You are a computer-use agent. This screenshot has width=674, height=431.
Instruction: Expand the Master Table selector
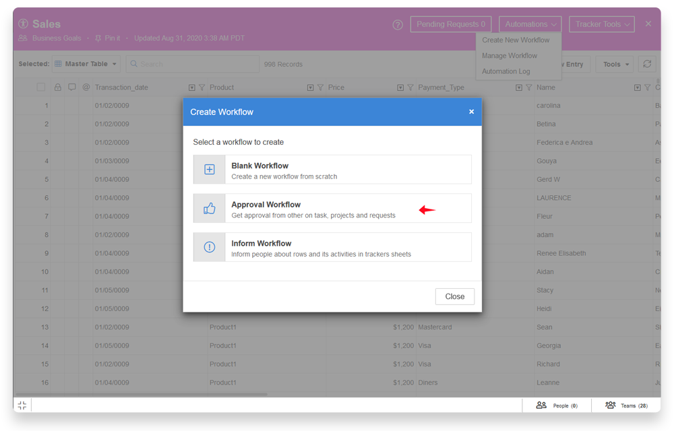86,63
